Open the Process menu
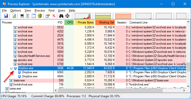The image size is (191, 99). click(40, 10)
